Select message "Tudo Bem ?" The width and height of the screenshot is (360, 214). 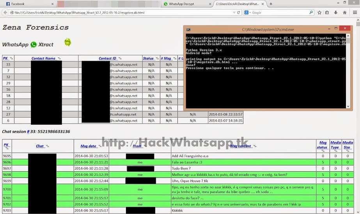[x=181, y=168]
